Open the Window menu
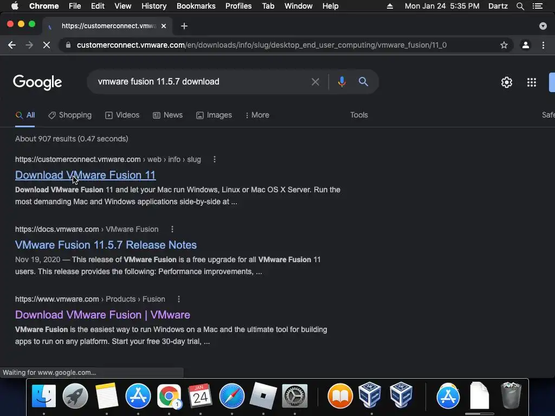The height and width of the screenshot is (416, 555). point(299,6)
